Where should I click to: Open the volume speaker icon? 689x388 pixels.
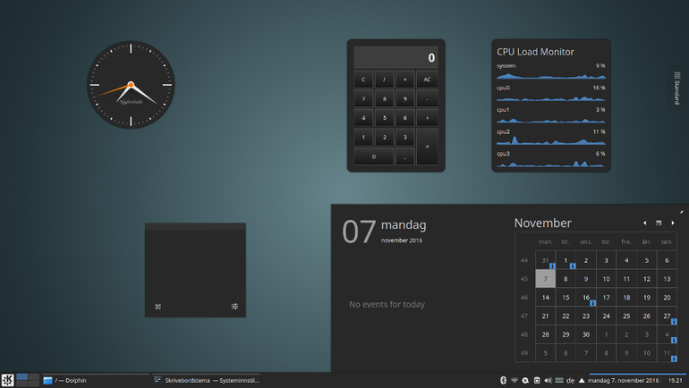[x=548, y=381]
